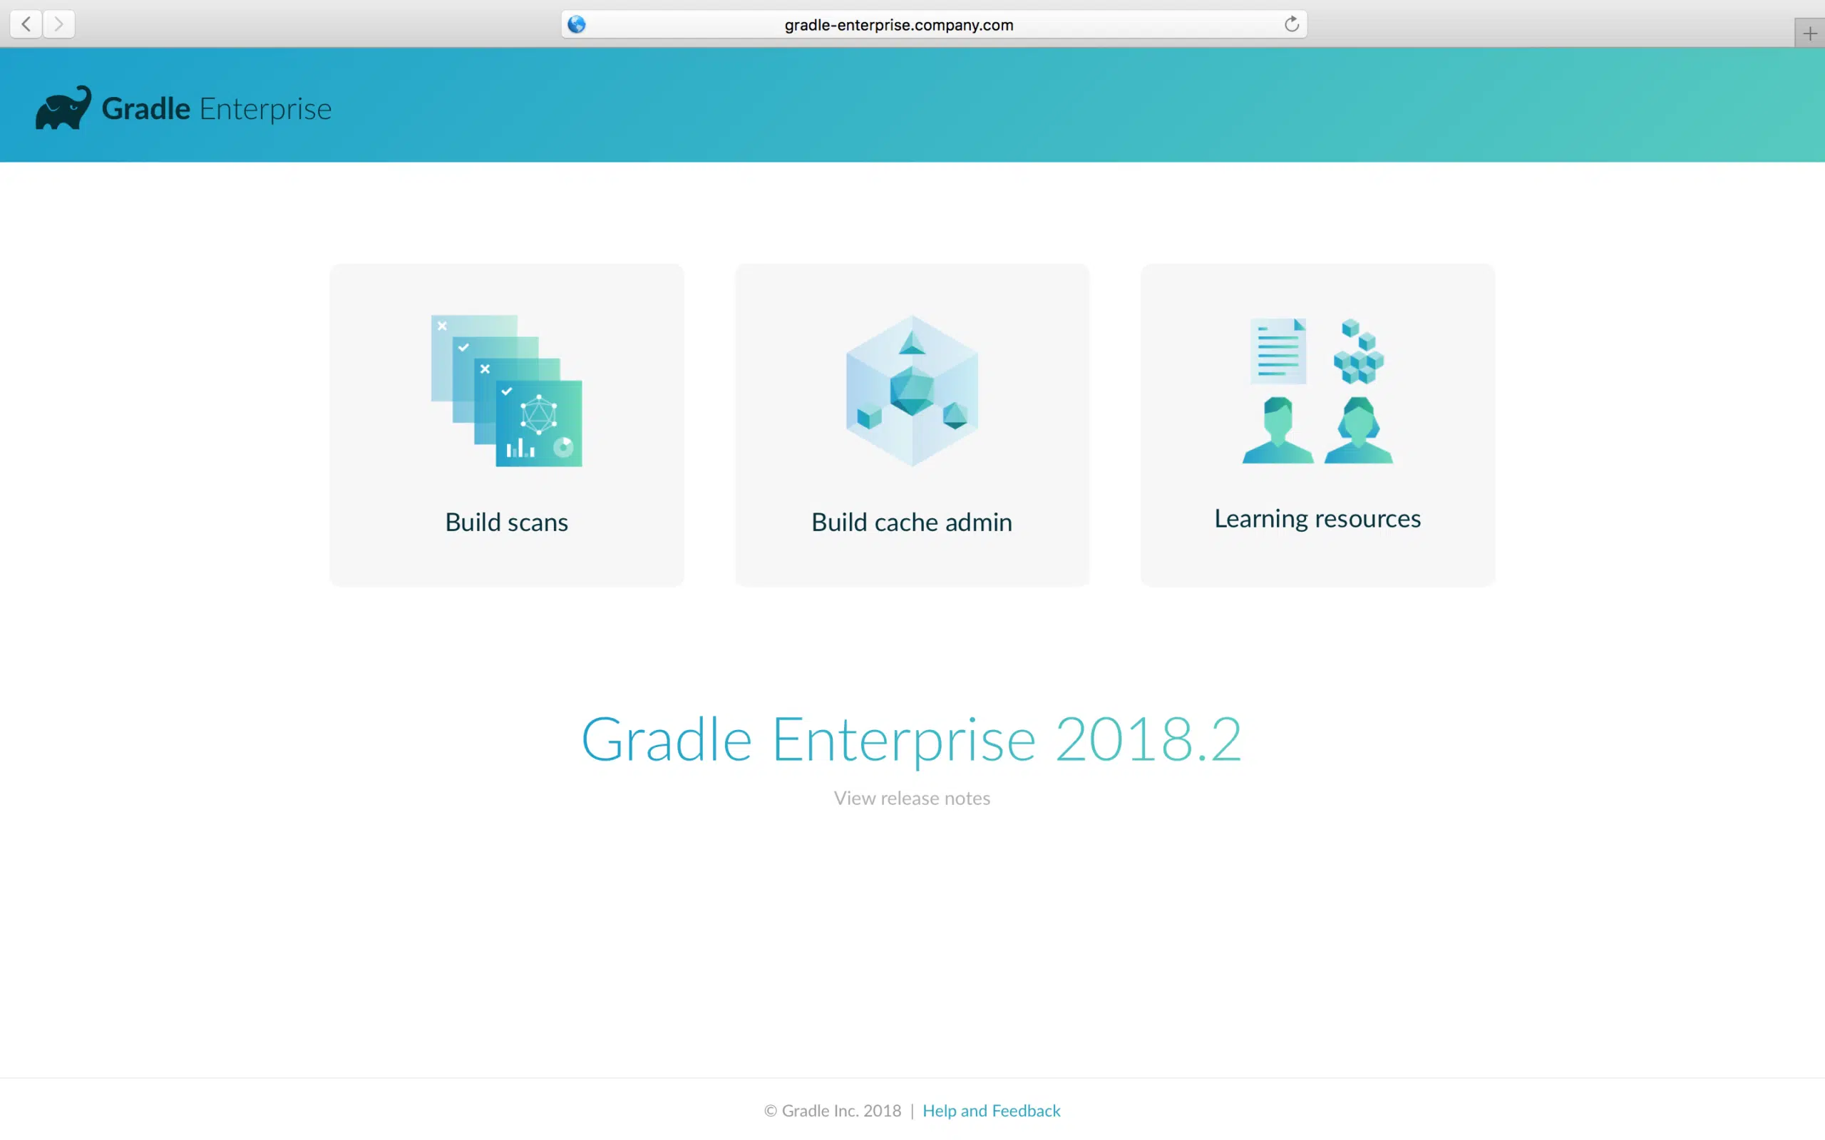Open the Help and Feedback link
Viewport: 1825px width, 1140px height.
coord(991,1111)
